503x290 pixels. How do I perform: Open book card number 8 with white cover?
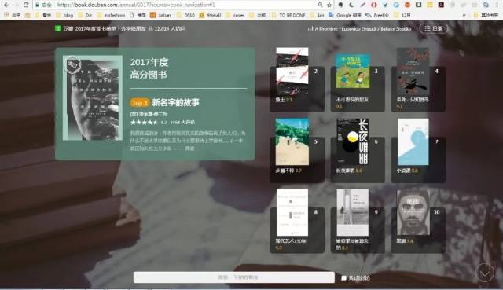coord(297,221)
